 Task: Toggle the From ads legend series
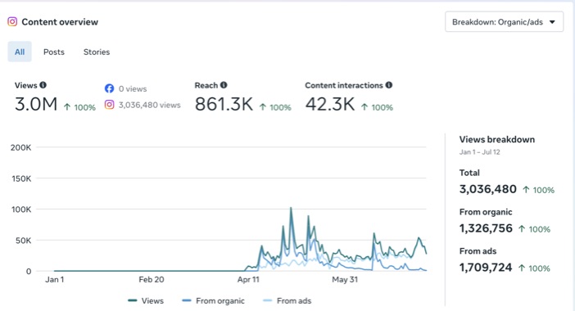(287, 300)
